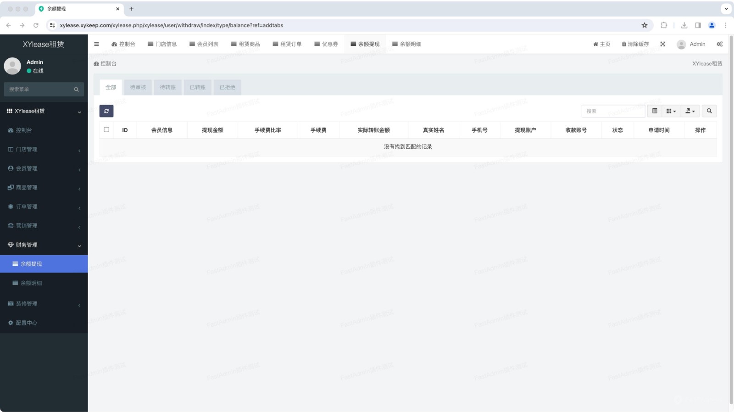Open browser tab list chevron
734x413 pixels.
pyautogui.click(x=726, y=9)
